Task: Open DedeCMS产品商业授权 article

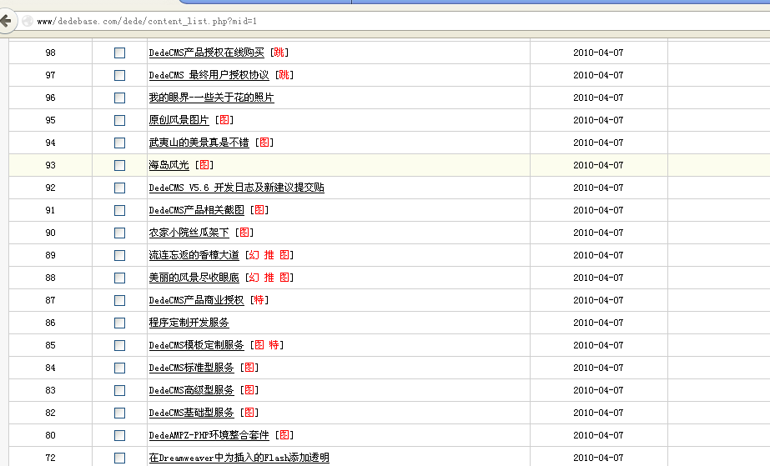Action: [196, 300]
